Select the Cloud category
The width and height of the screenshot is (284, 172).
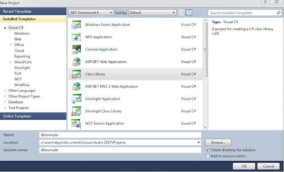click(x=19, y=51)
